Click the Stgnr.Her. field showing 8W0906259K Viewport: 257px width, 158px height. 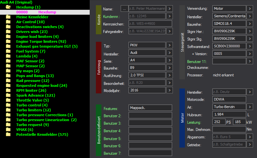(x=229, y=31)
